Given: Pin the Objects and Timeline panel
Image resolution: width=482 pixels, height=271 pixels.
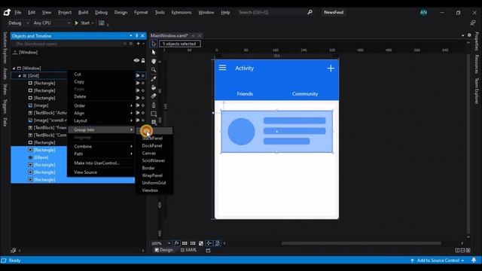Looking at the screenshot, I should pyautogui.click(x=137, y=36).
